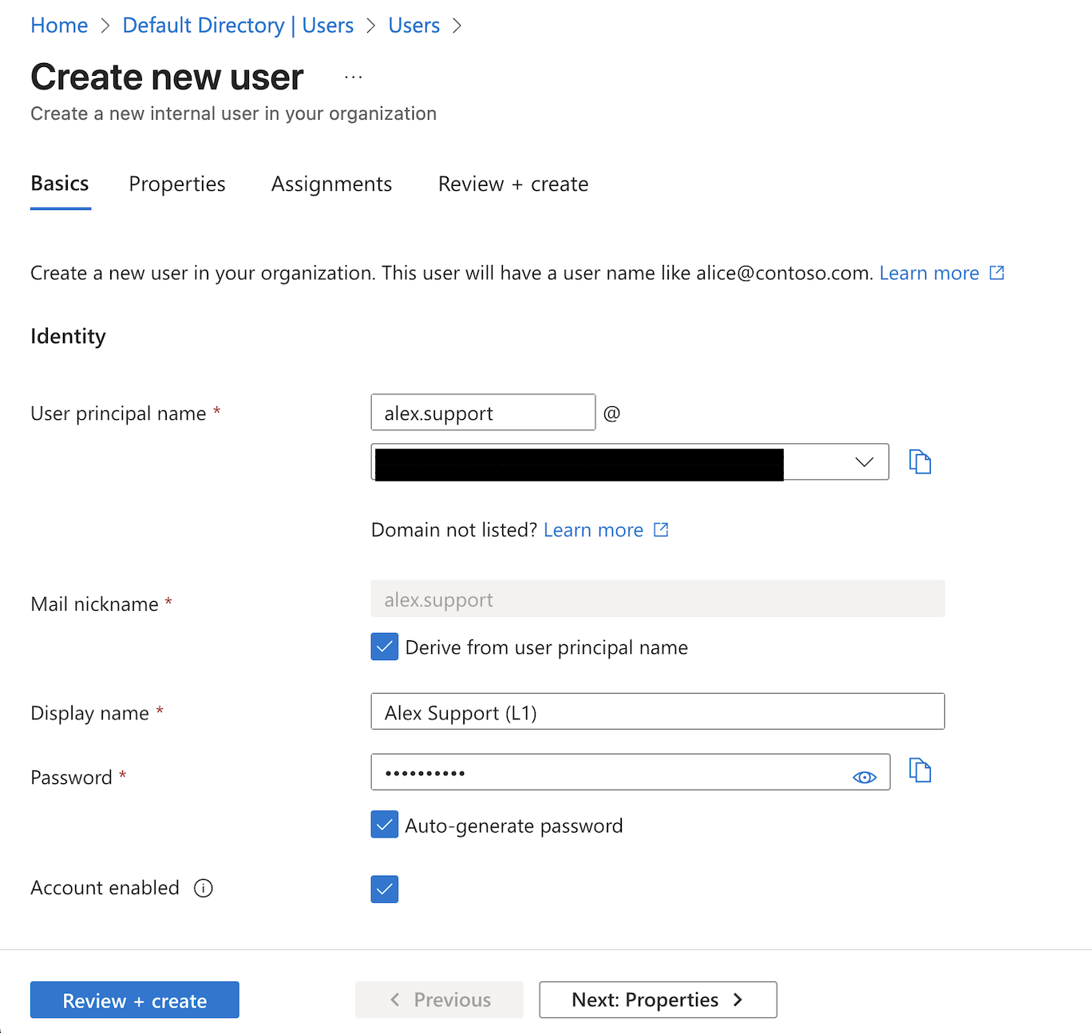
Task: Open the ellipsis menu beside Create new user
Action: pos(354,76)
